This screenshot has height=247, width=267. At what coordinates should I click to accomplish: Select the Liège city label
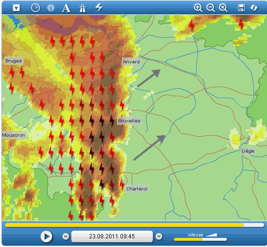coord(248,151)
